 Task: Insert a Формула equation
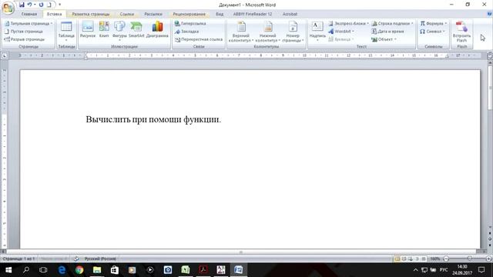433,24
